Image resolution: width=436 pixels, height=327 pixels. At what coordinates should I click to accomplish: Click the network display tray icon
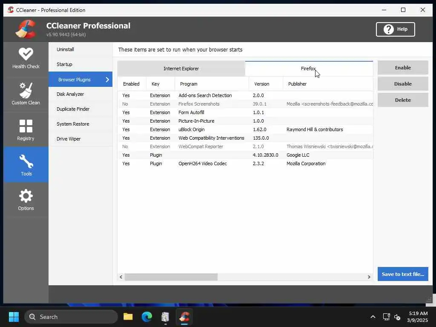386,317
